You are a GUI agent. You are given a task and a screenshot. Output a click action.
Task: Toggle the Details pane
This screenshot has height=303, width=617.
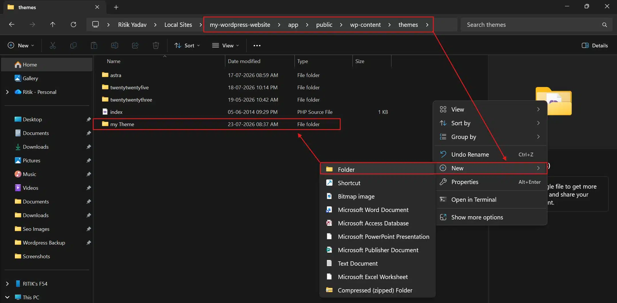595,45
